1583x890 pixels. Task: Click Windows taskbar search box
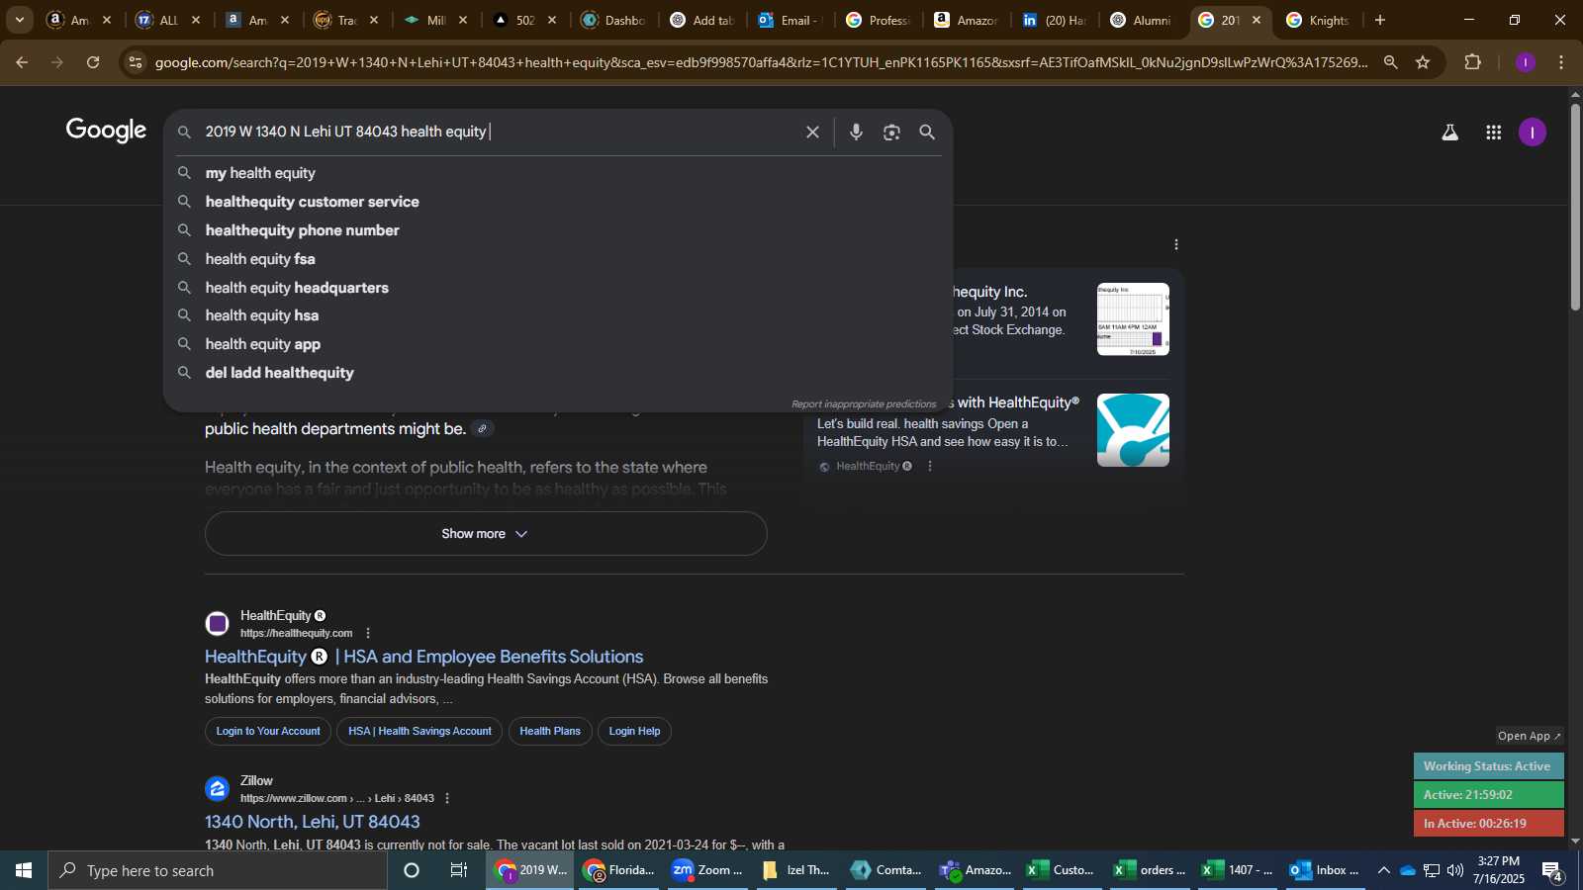point(218,870)
